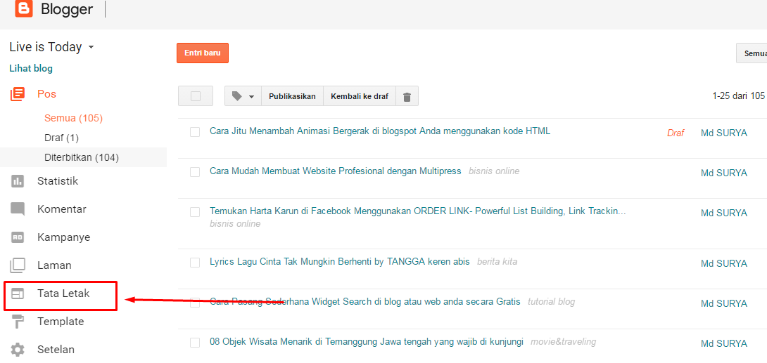This screenshot has width=767, height=363.
Task: Open Template menu item
Action: point(61,322)
